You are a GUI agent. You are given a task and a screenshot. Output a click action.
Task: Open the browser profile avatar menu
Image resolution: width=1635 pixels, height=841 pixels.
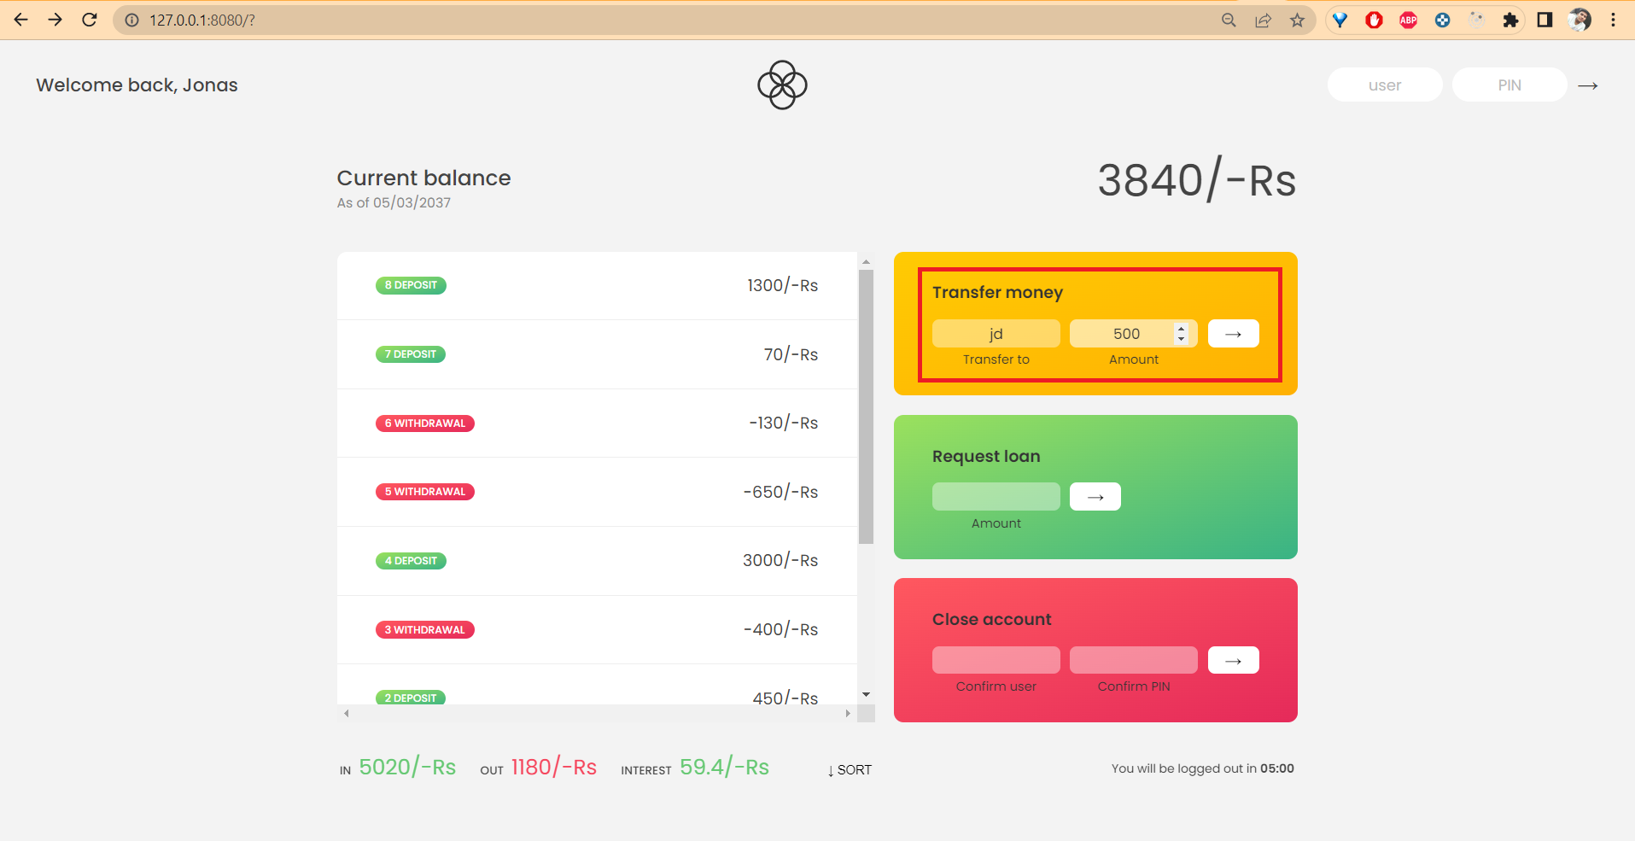(1580, 19)
